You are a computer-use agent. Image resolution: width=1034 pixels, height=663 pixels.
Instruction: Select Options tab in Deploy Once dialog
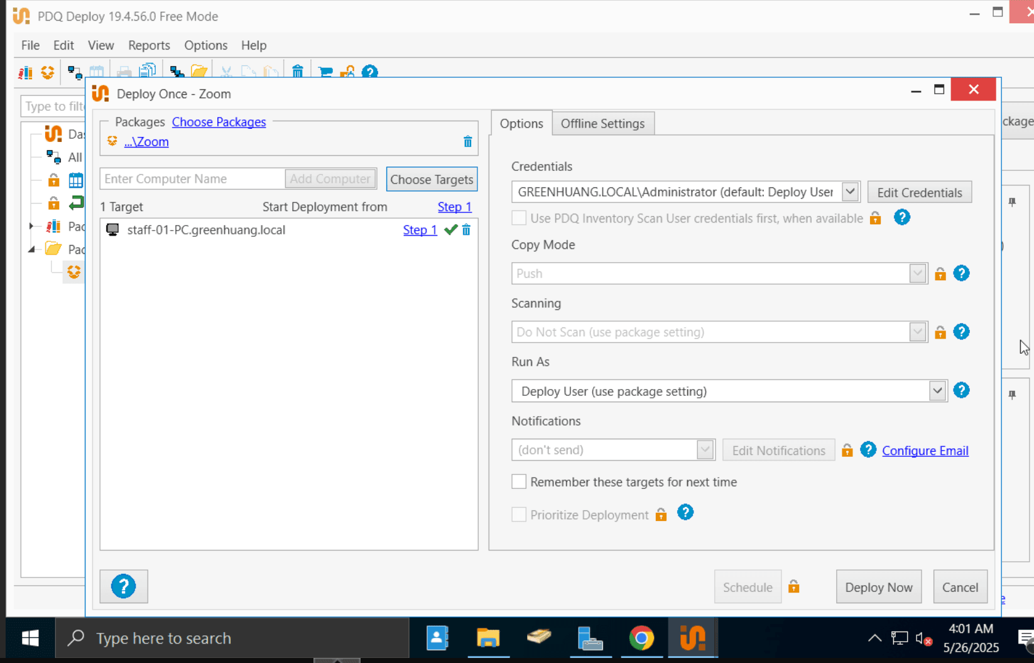click(x=521, y=123)
